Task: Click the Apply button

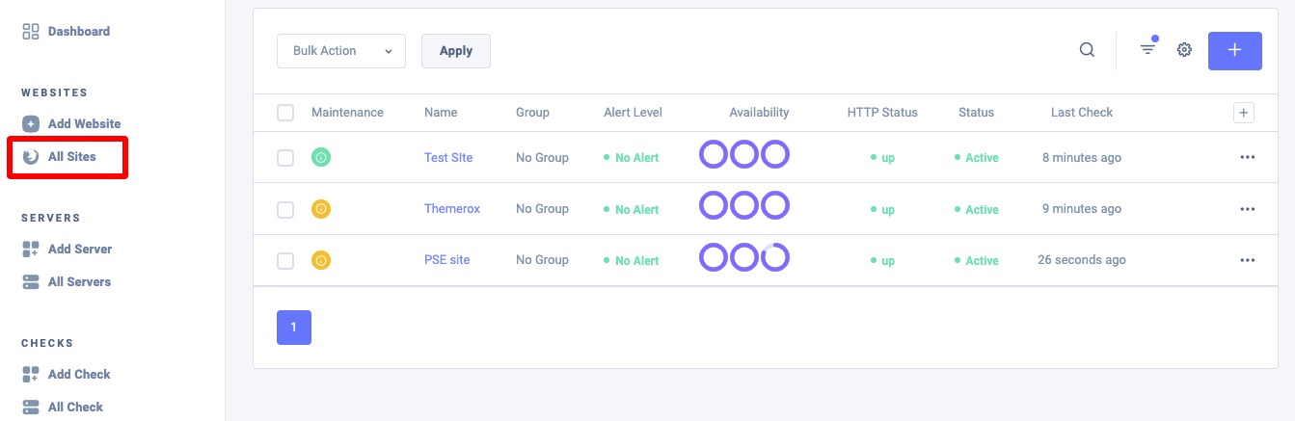Action: click(x=456, y=51)
